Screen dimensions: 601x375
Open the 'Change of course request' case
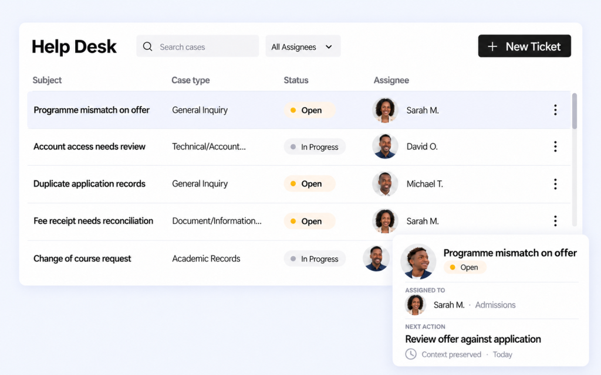pos(82,258)
